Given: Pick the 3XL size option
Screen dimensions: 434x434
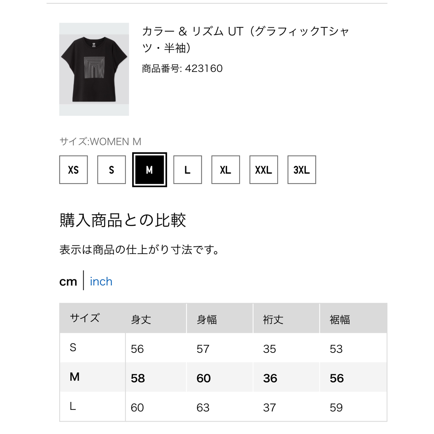Looking at the screenshot, I should point(302,170).
